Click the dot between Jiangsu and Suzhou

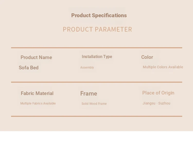[x=157, y=103]
